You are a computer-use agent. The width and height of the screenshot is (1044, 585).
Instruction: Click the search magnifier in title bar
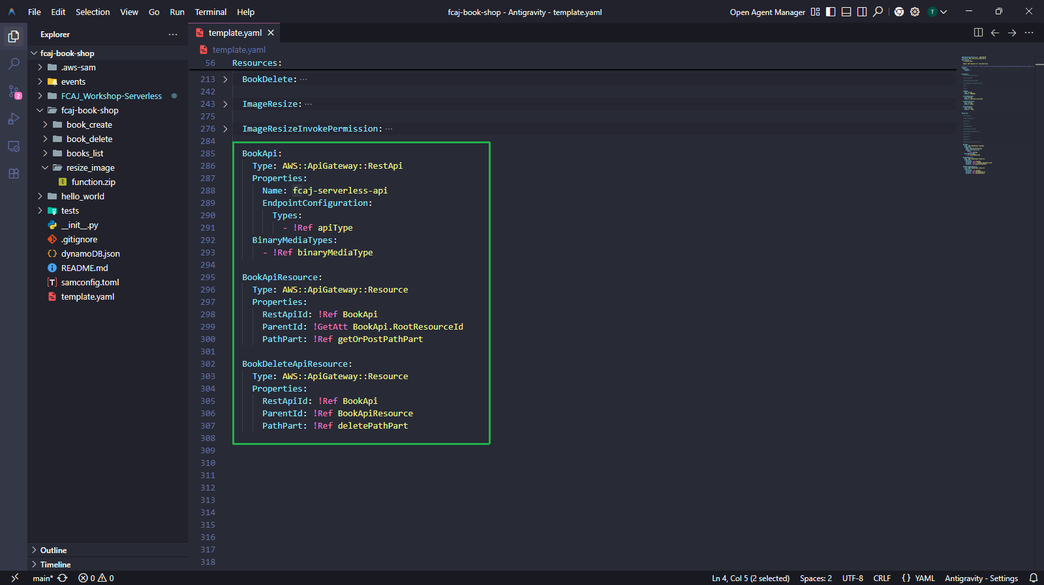(878, 12)
